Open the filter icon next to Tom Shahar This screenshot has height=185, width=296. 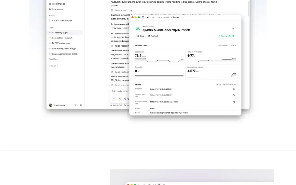click(x=75, y=105)
